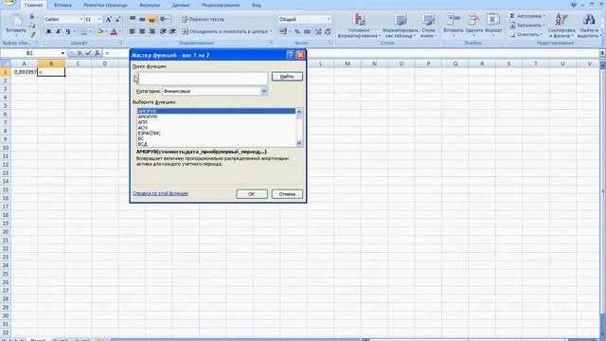
Task: Increase decimal places icon
Action: tap(318, 31)
